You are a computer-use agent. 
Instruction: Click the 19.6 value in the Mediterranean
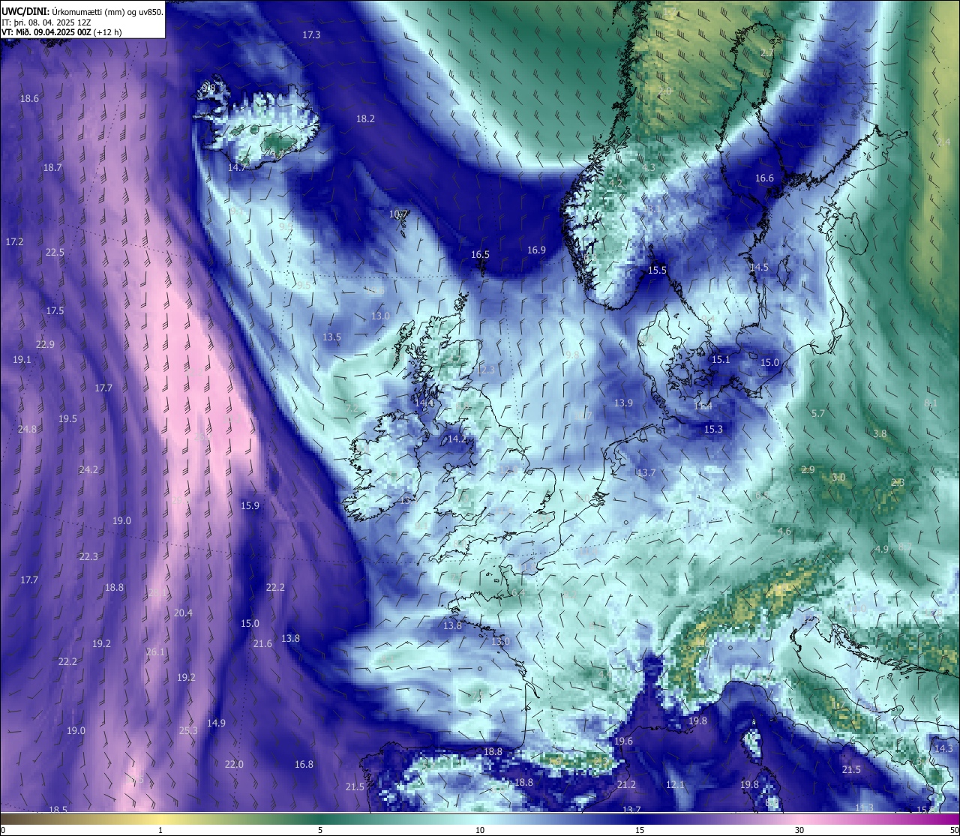(x=623, y=741)
